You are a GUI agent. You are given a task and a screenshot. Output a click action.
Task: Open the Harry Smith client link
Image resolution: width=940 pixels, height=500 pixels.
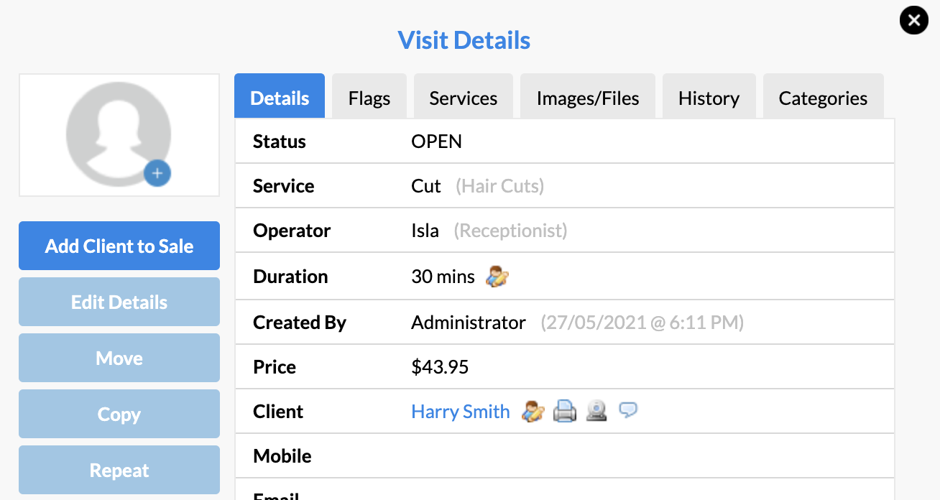460,411
